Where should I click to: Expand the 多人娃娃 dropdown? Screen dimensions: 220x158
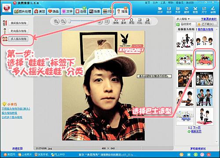(183, 19)
